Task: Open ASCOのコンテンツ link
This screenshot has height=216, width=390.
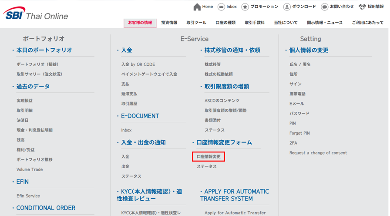Action: coord(222,101)
